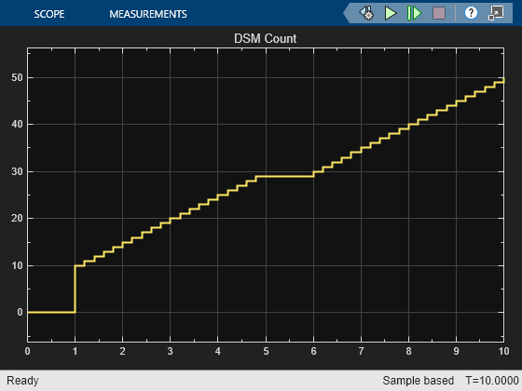Run the simulation with the green play icon
Viewport: 522px width, 391px height.
391,13
